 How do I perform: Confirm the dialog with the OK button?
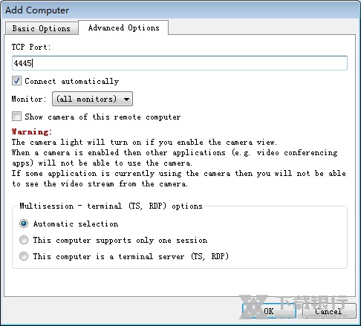tap(269, 311)
